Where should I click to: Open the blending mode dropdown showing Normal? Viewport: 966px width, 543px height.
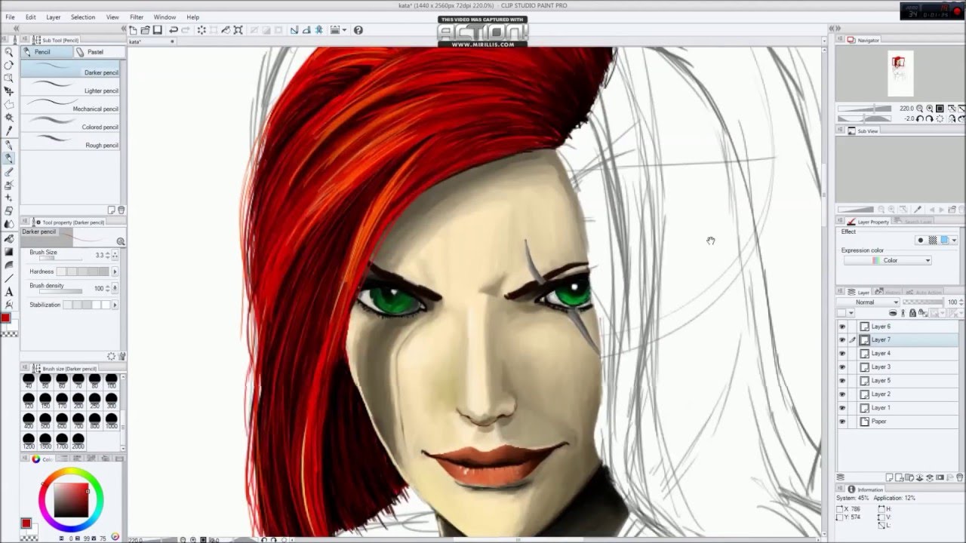(869, 302)
